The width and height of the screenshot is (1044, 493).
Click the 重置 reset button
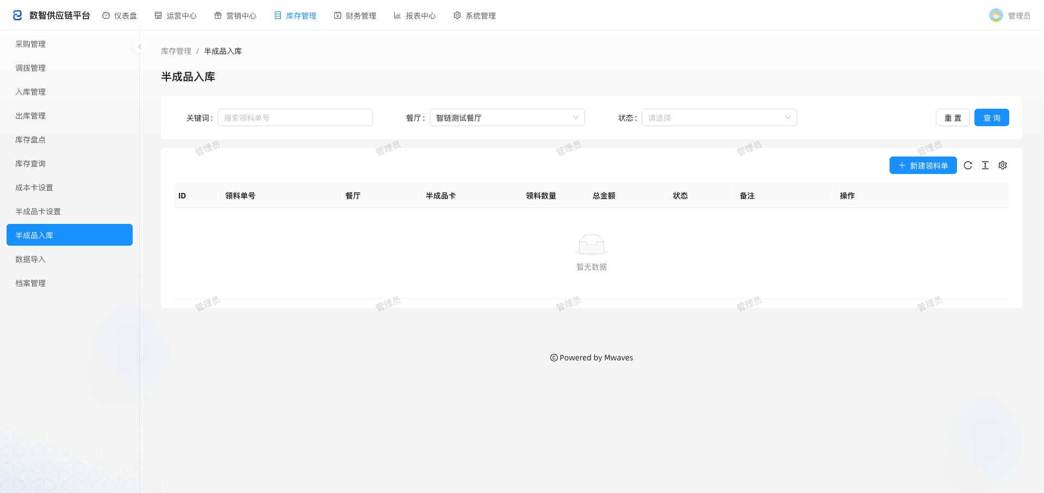[x=953, y=117]
